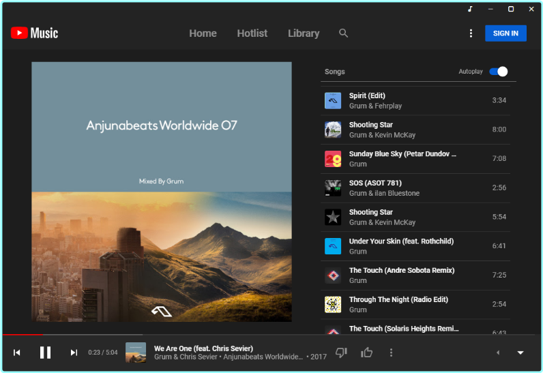Click the Anjunabeats Worldwide album name in player bar
543x373 pixels.
click(x=263, y=357)
